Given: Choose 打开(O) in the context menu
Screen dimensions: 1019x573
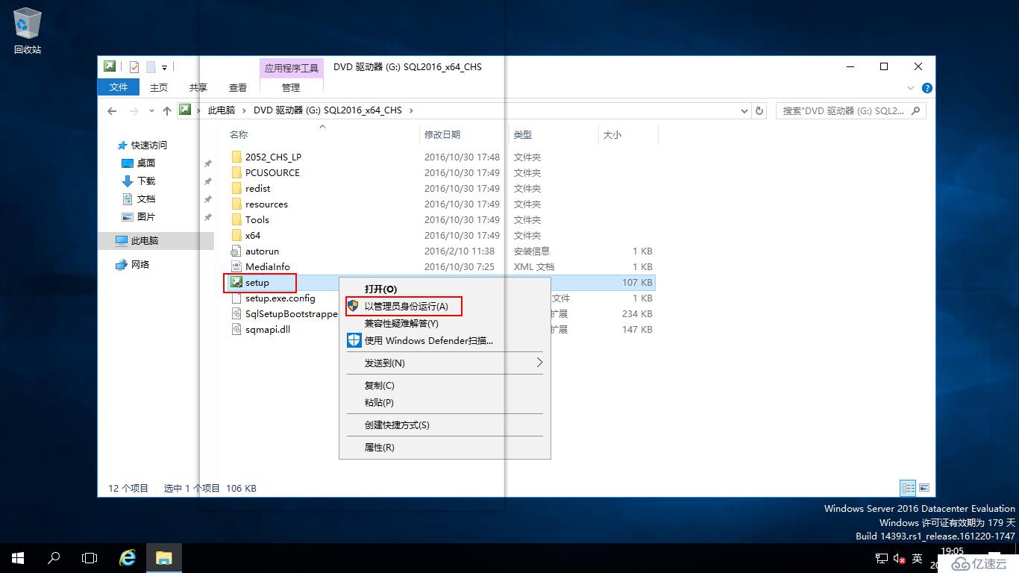Looking at the screenshot, I should [445, 289].
